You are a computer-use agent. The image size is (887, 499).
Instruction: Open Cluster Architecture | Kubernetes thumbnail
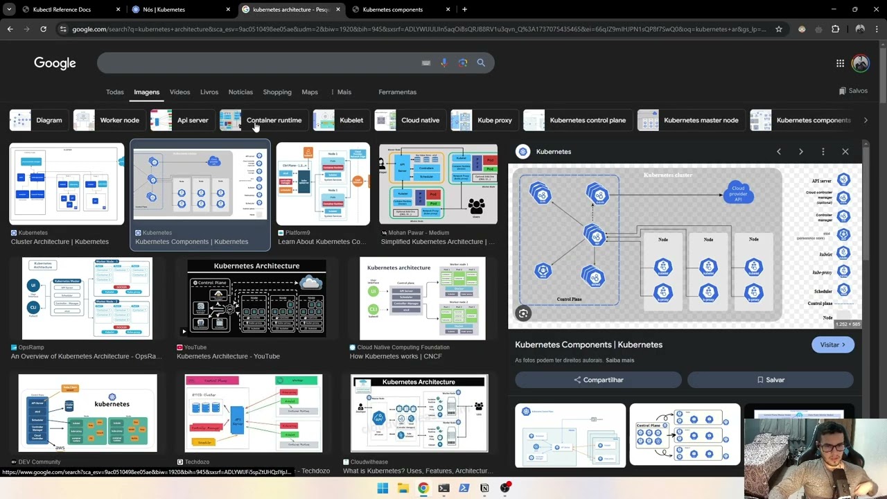67,184
